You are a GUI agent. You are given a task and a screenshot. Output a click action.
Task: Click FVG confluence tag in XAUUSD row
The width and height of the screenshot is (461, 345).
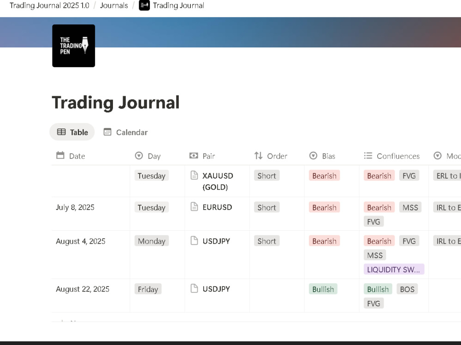(x=409, y=176)
